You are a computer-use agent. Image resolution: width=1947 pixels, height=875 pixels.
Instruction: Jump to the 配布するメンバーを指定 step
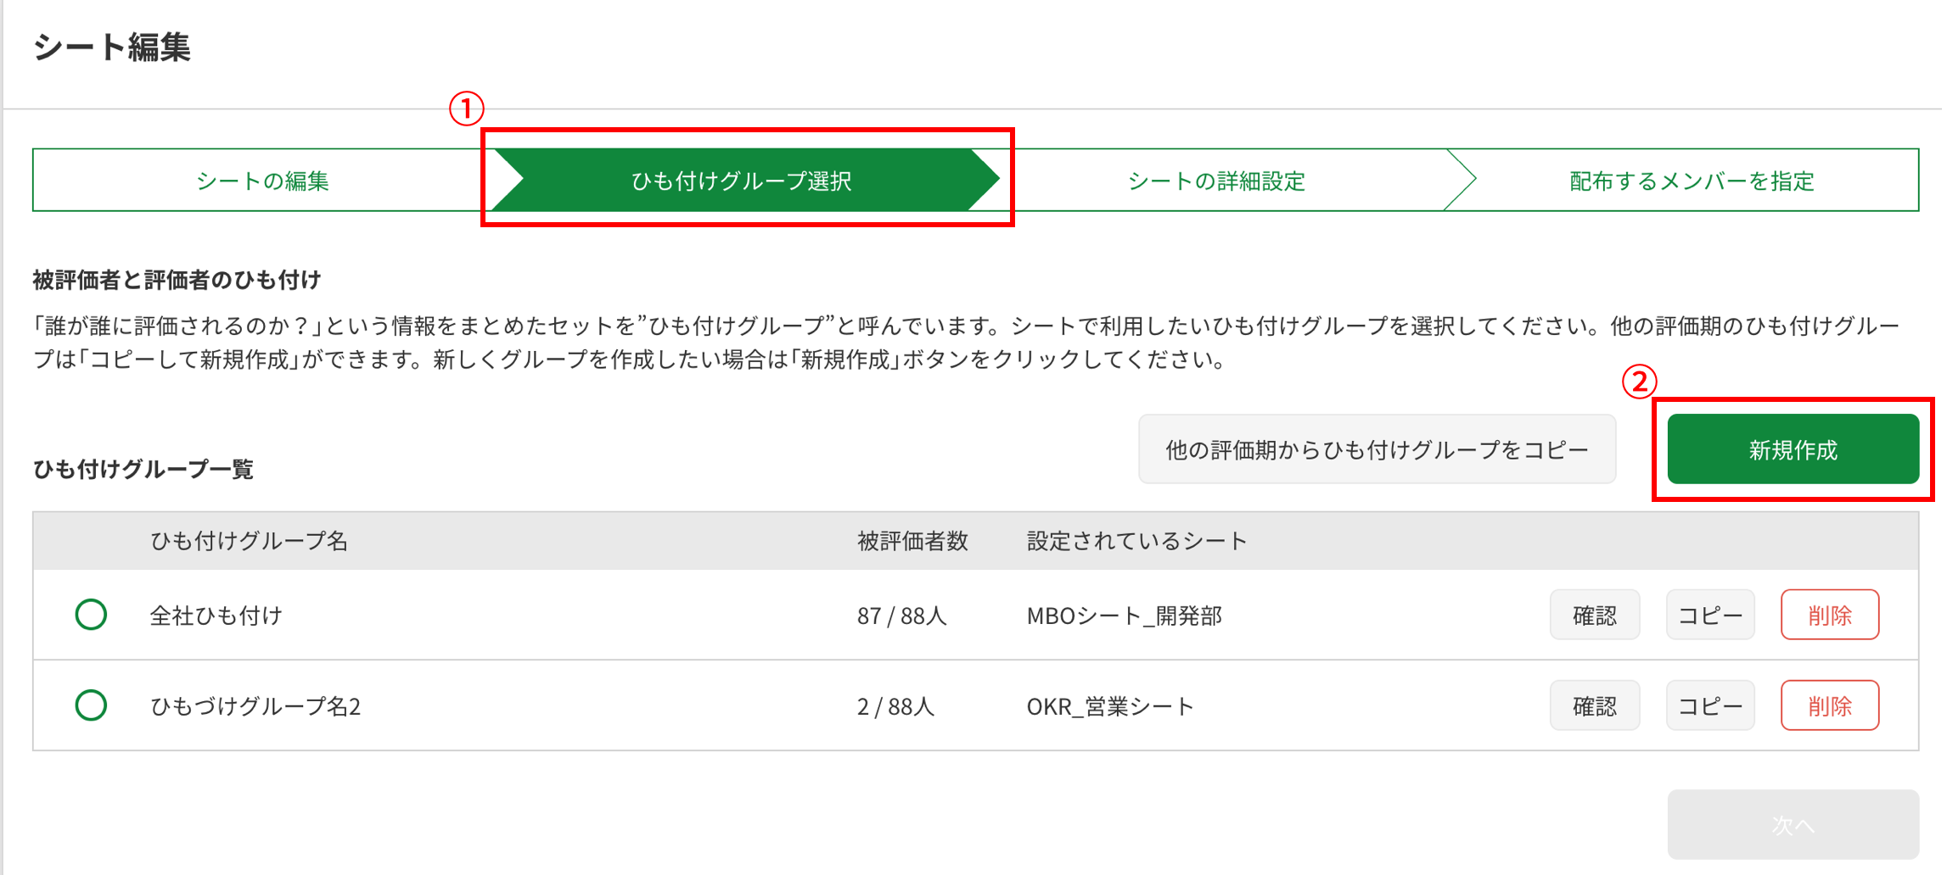click(x=1691, y=181)
